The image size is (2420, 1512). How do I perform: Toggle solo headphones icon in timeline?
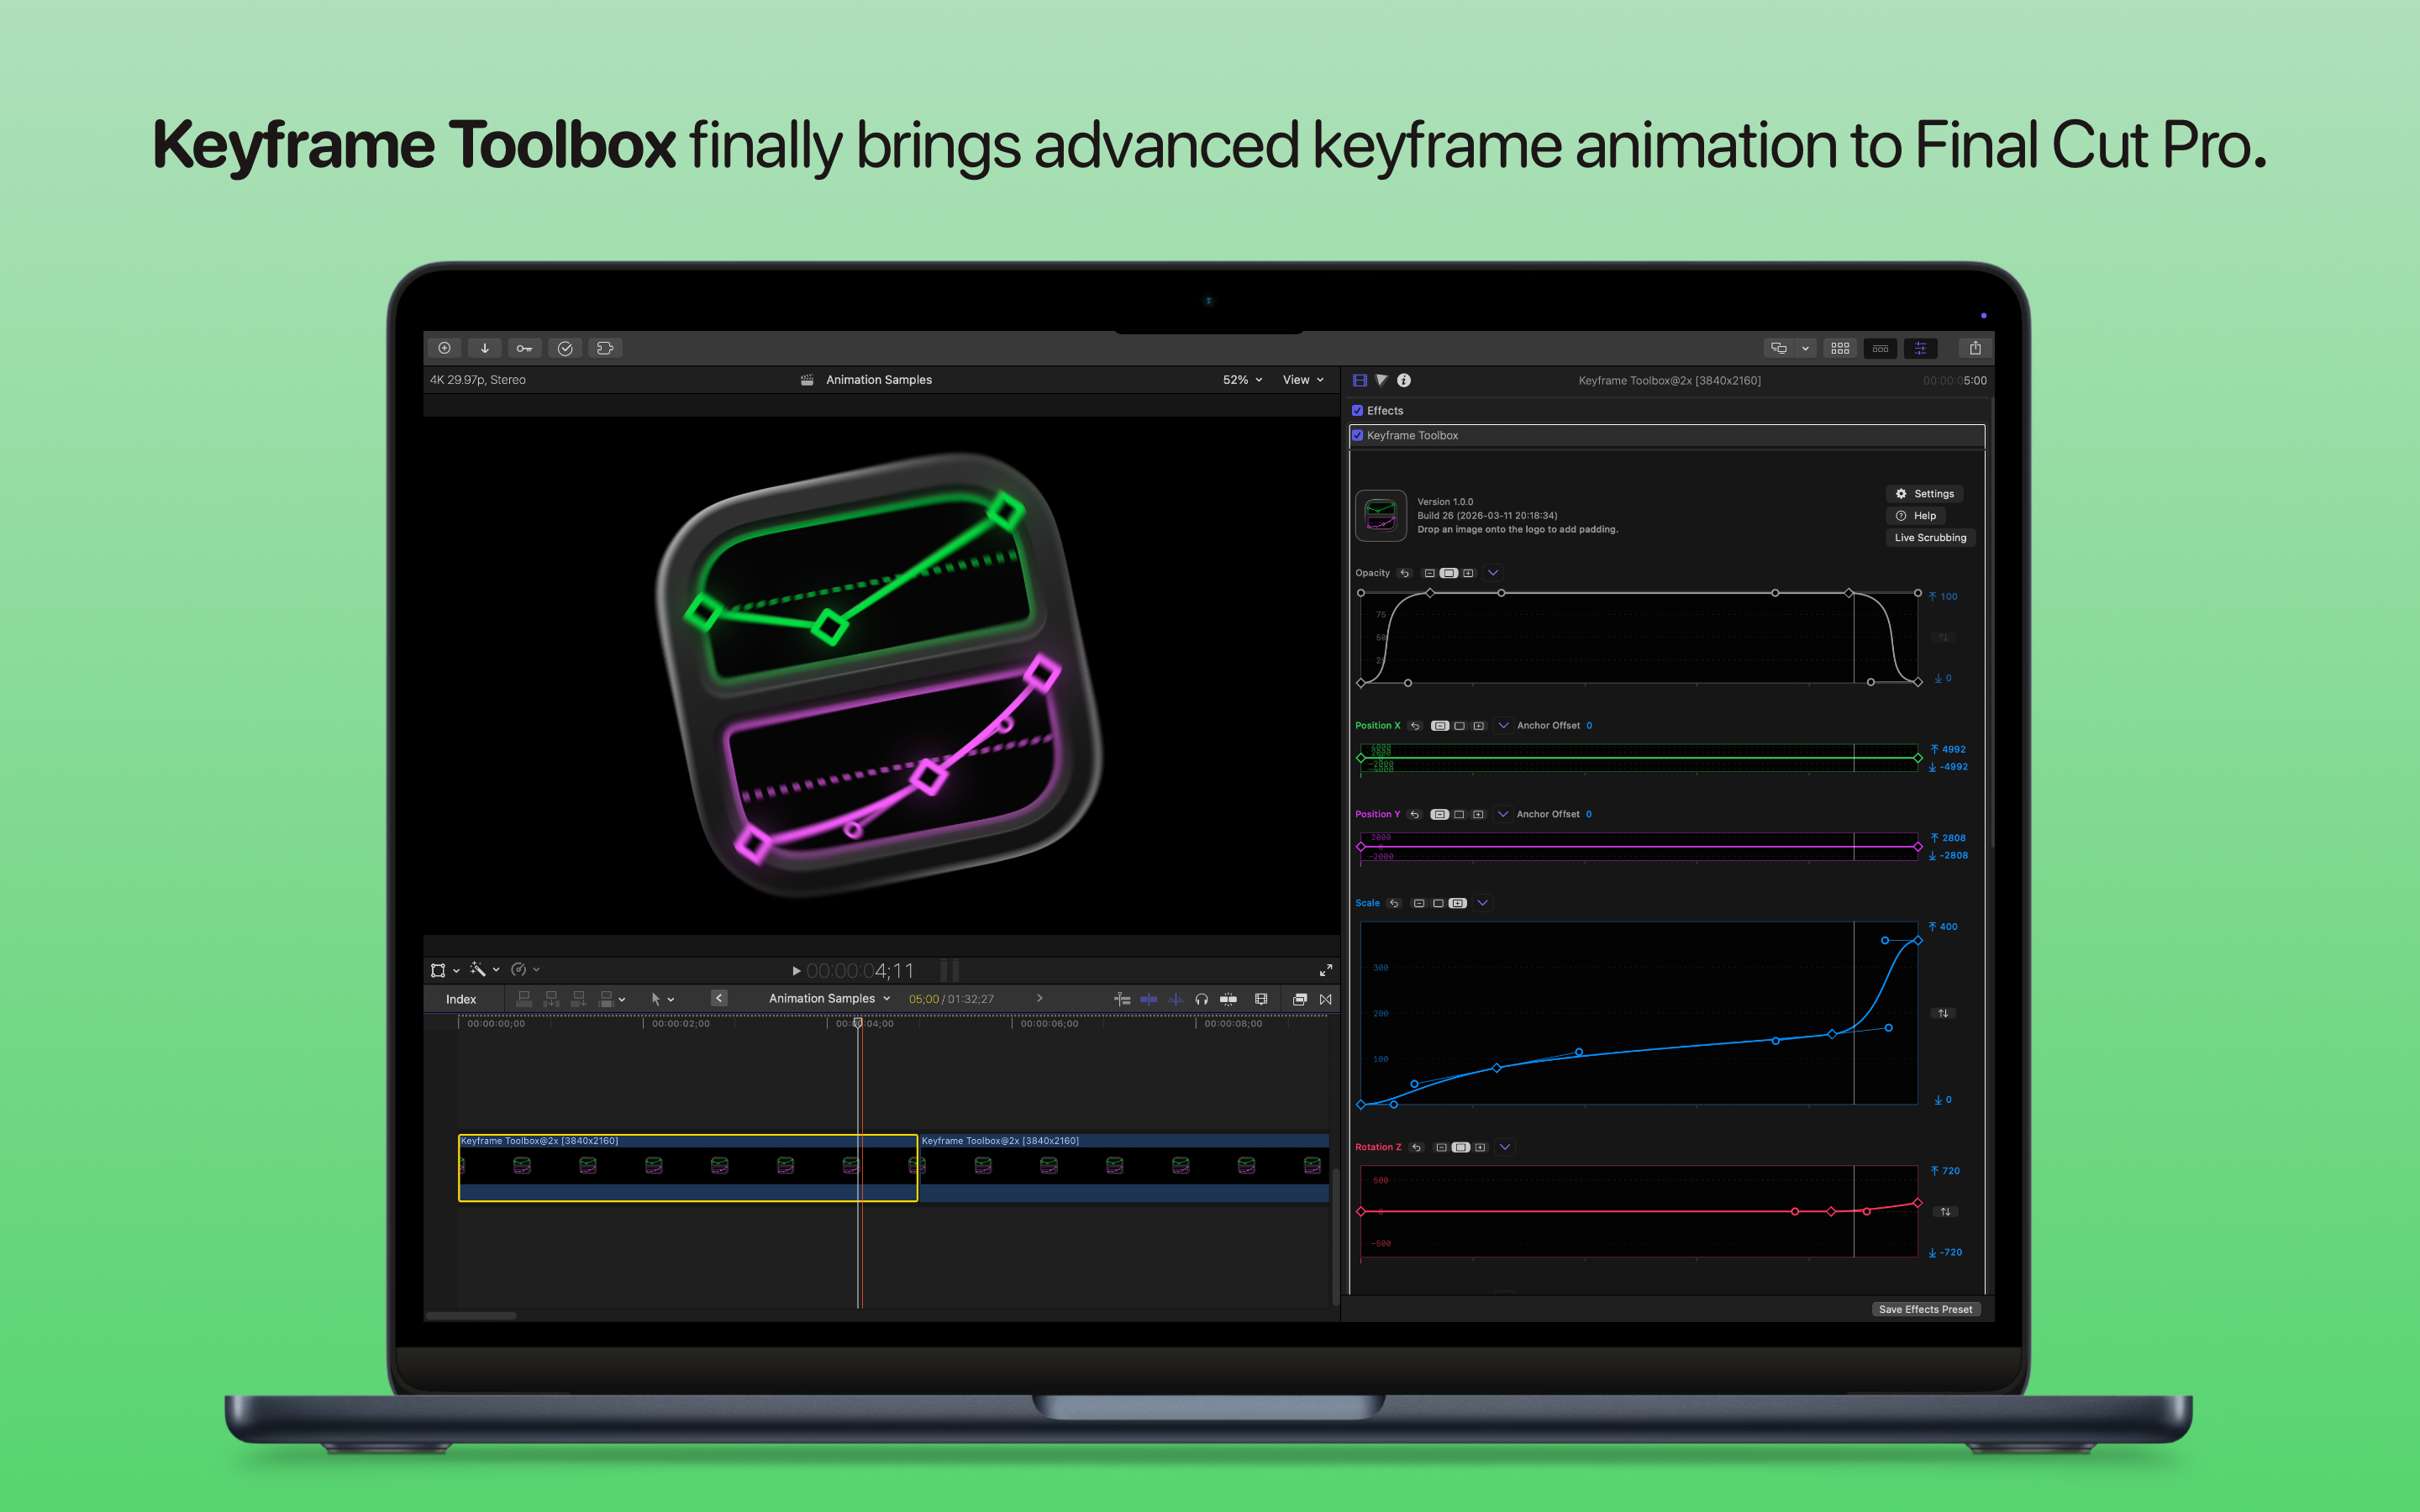(1201, 999)
